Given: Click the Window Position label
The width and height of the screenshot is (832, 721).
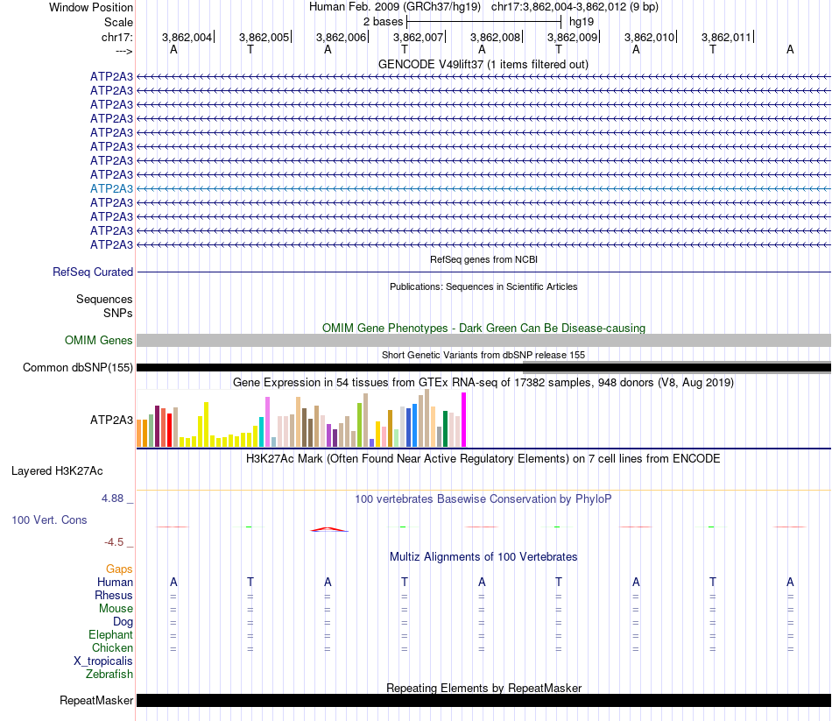Looking at the screenshot, I should click(x=91, y=7).
